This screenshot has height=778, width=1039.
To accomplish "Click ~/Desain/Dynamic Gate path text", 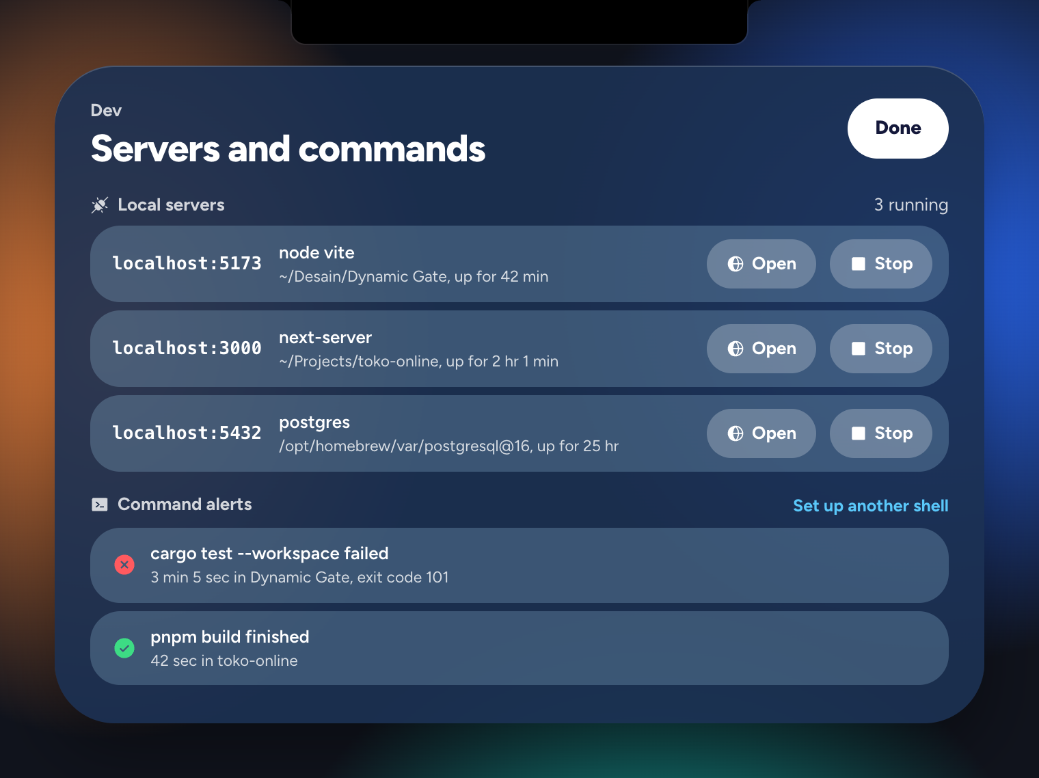I will 363,277.
